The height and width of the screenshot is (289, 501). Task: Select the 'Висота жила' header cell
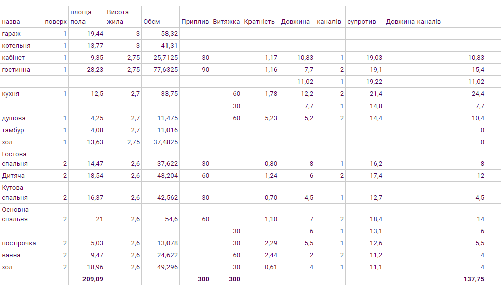123,17
